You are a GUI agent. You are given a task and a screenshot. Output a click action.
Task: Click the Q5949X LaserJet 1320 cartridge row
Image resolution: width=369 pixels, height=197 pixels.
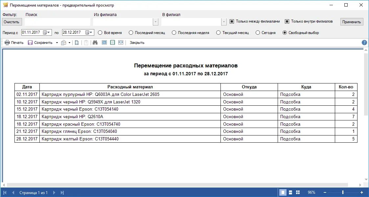186,102
